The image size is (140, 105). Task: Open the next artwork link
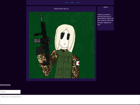point(78,3)
